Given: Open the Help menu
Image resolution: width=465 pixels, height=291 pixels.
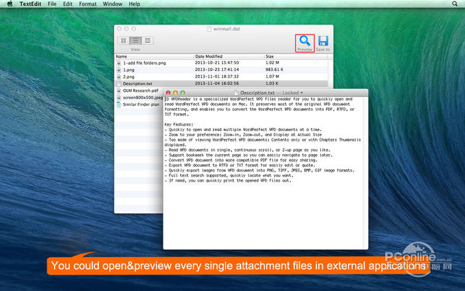Looking at the screenshot, I should tap(134, 4).
